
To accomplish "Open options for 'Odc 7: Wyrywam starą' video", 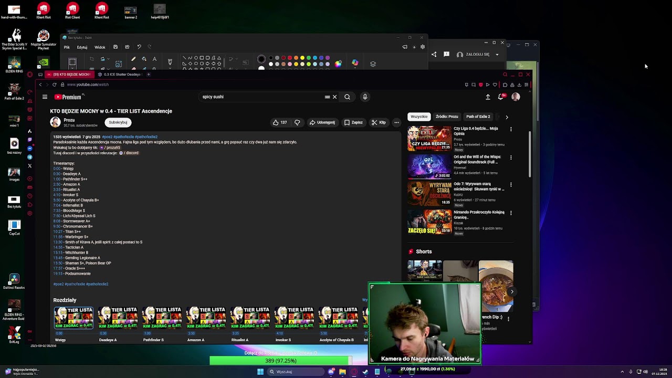I will click(511, 185).
